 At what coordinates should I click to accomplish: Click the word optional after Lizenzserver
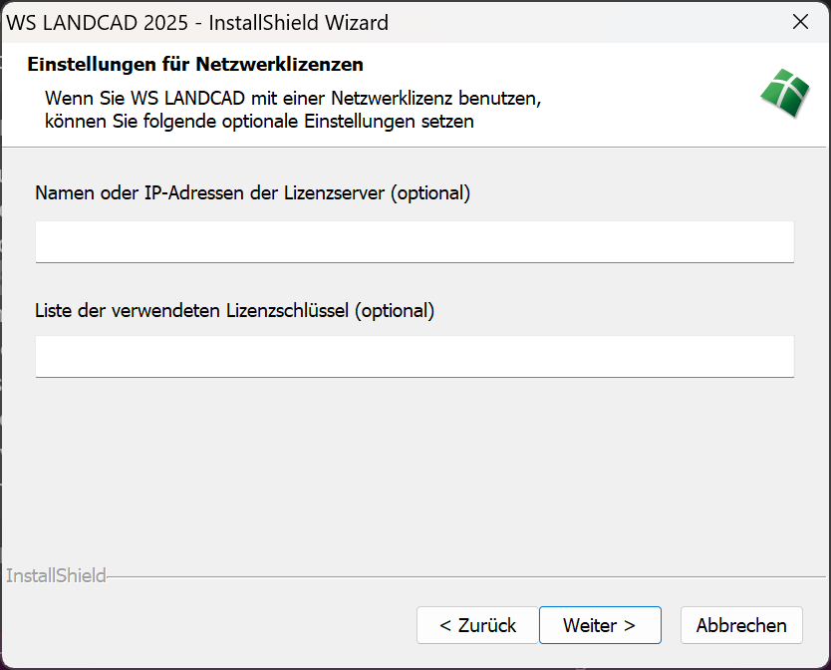(x=429, y=192)
